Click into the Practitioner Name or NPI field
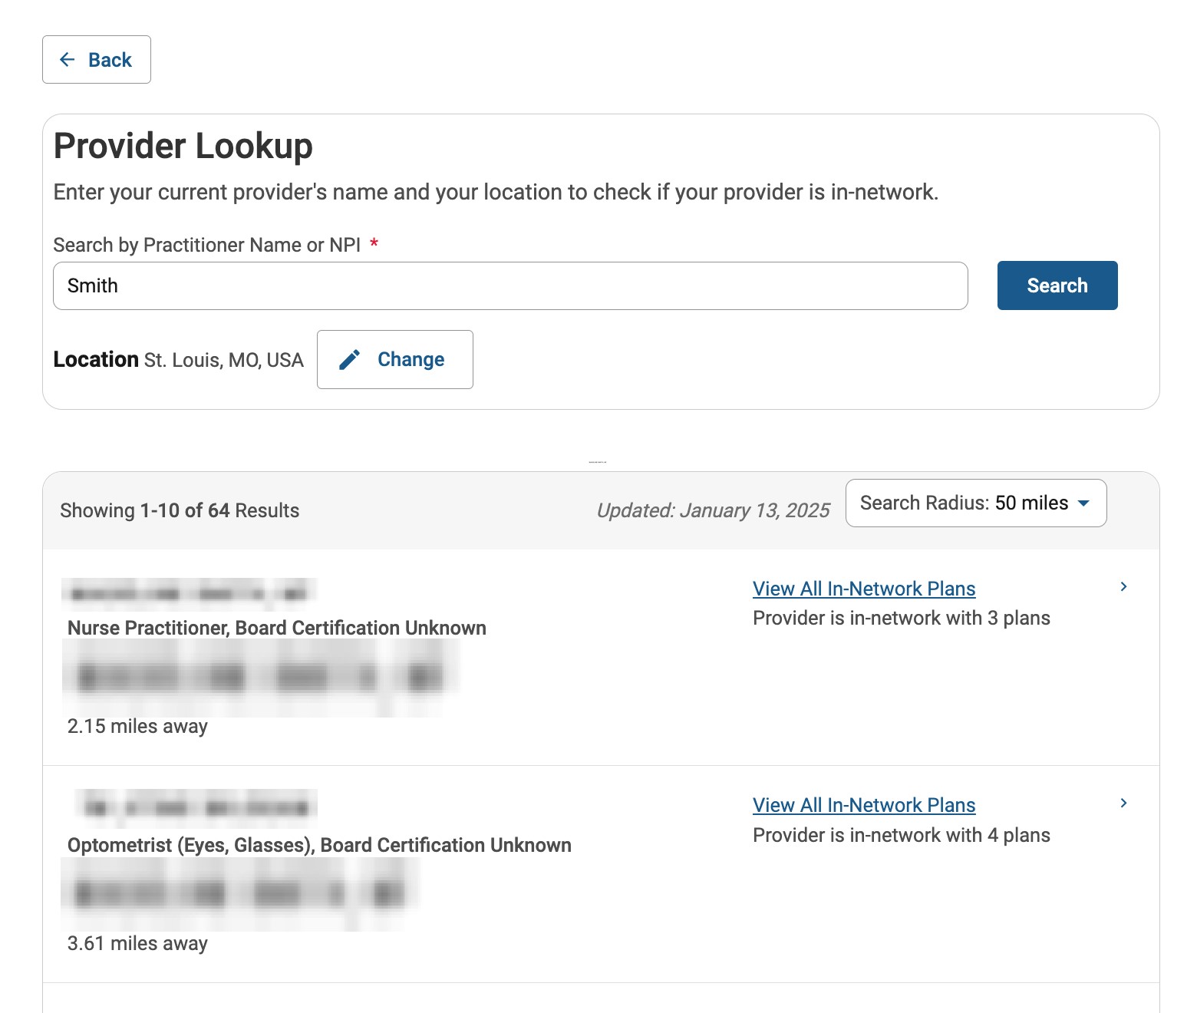The height and width of the screenshot is (1013, 1197). coord(509,286)
